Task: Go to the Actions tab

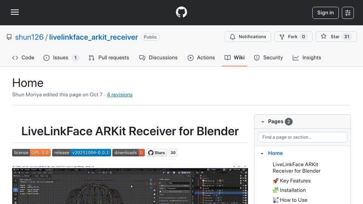Action: pos(201,57)
